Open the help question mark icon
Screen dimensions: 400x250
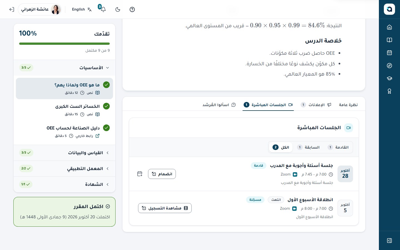(x=132, y=9)
